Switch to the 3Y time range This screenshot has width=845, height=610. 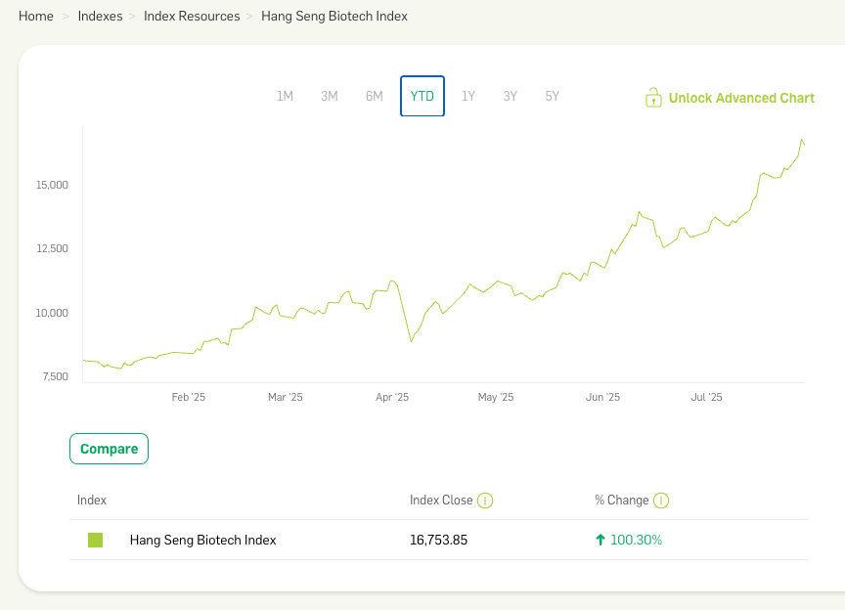pyautogui.click(x=511, y=96)
